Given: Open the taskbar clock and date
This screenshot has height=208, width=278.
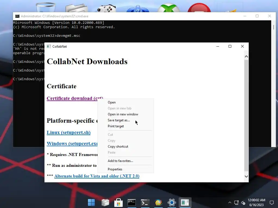Looking at the screenshot, I should tap(256, 203).
